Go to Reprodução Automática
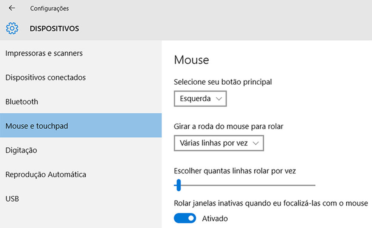Screen dimensions: 372x228 (x=46, y=174)
